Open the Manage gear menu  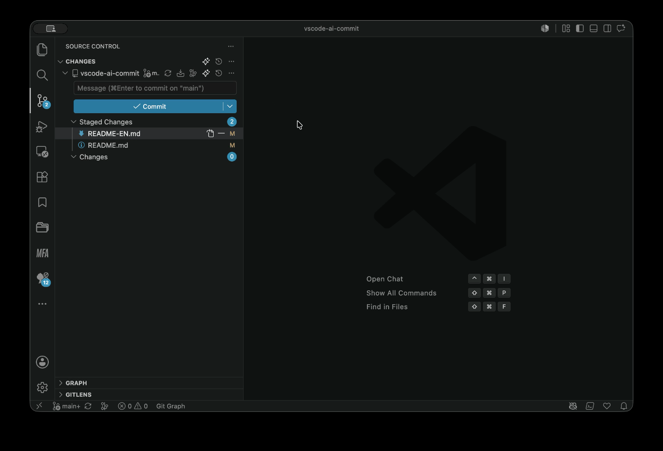point(42,387)
